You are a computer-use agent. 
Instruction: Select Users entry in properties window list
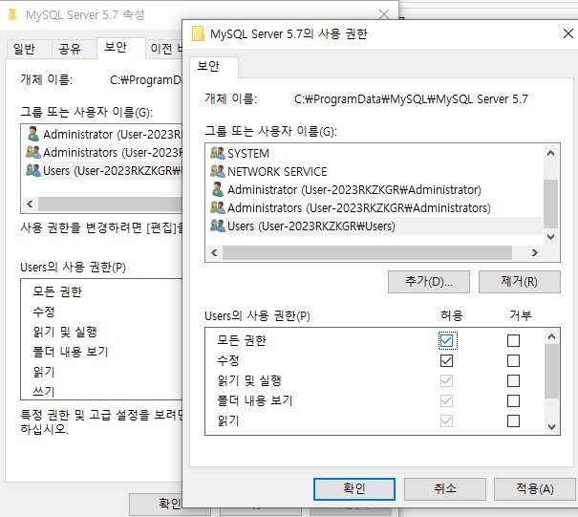pos(103,170)
